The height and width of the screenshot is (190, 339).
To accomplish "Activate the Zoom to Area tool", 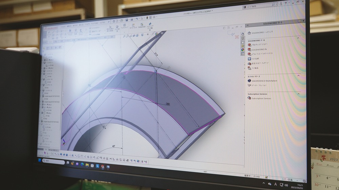I will (x=127, y=36).
